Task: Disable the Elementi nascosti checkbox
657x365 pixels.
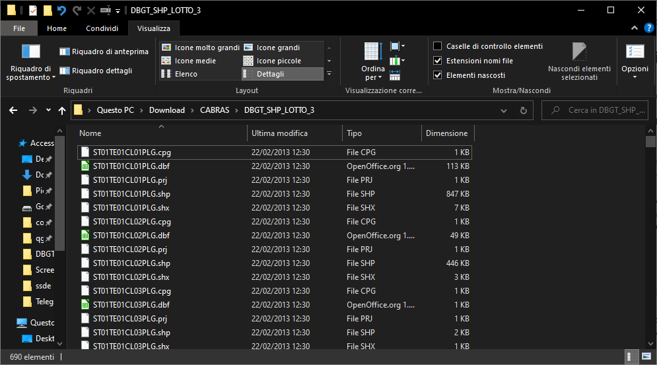Action: point(437,75)
